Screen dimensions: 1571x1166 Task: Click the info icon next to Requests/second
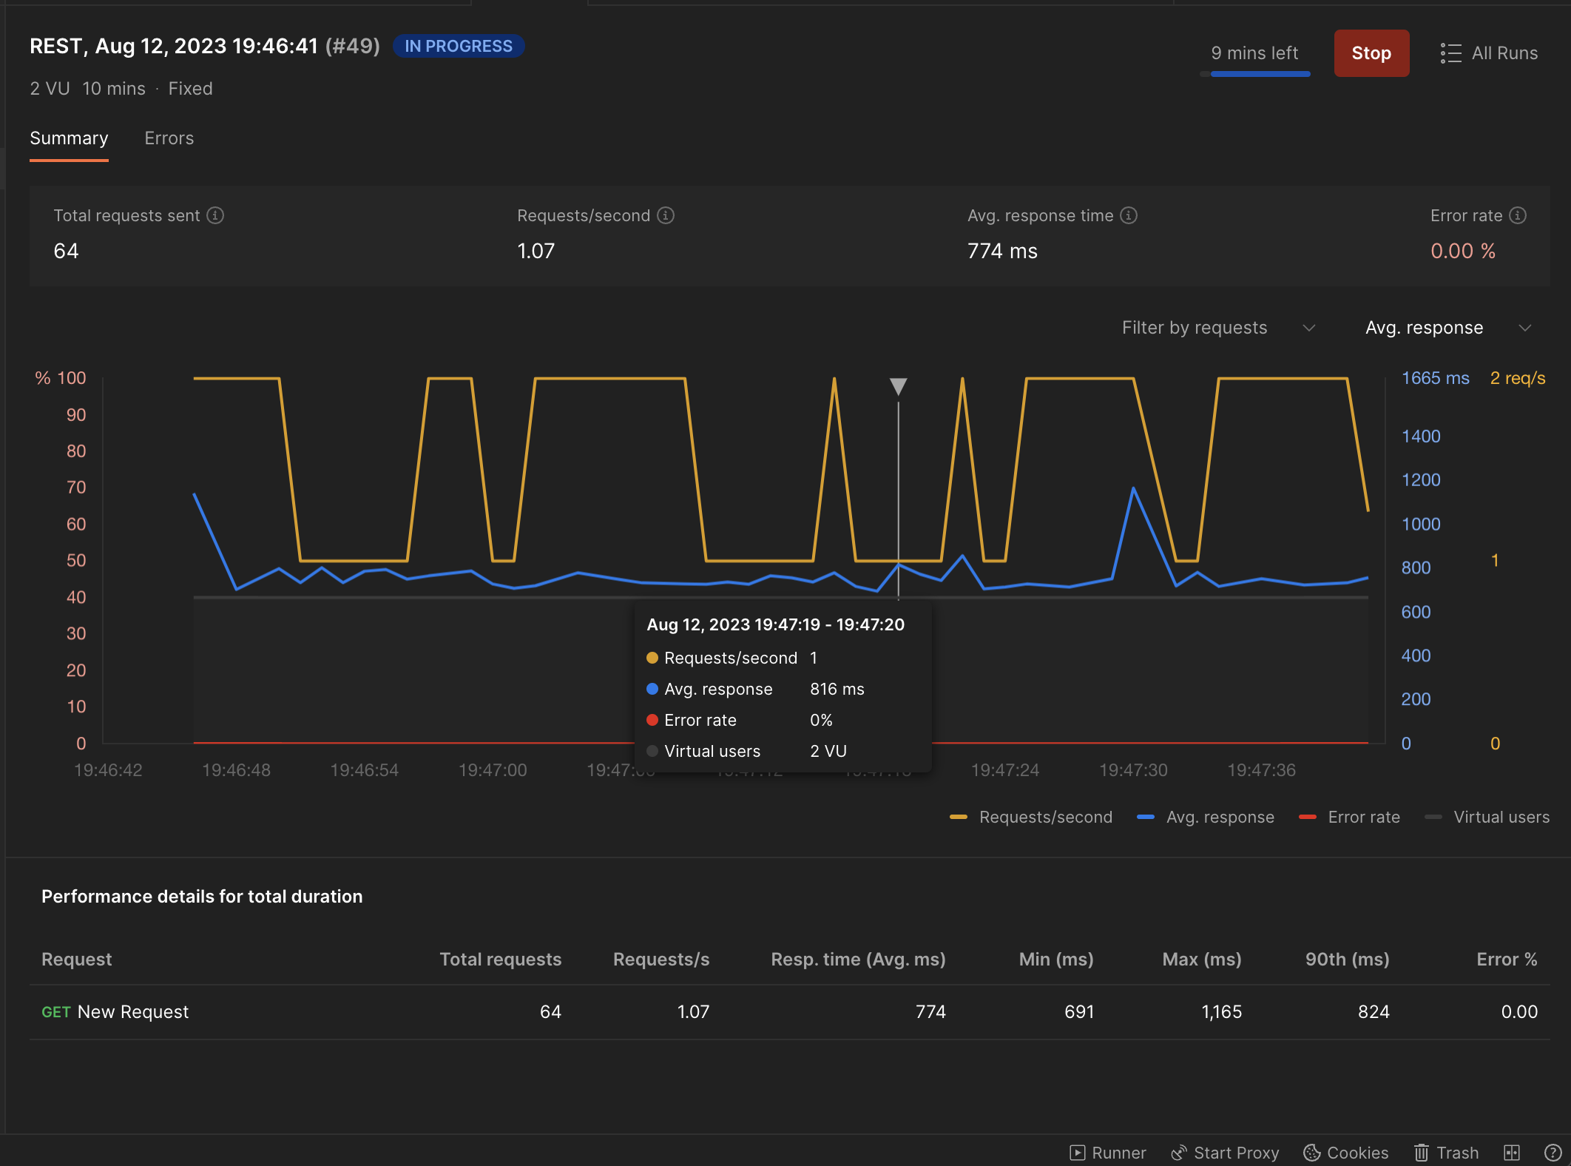(x=666, y=215)
